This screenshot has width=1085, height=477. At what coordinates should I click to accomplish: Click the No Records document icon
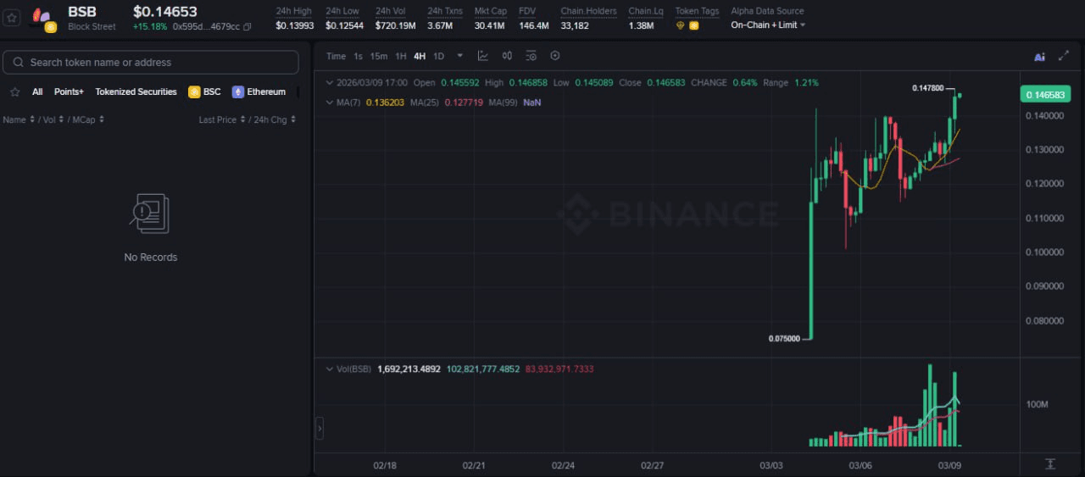click(x=150, y=214)
